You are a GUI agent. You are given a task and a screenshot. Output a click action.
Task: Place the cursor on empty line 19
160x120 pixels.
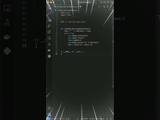[86, 54]
